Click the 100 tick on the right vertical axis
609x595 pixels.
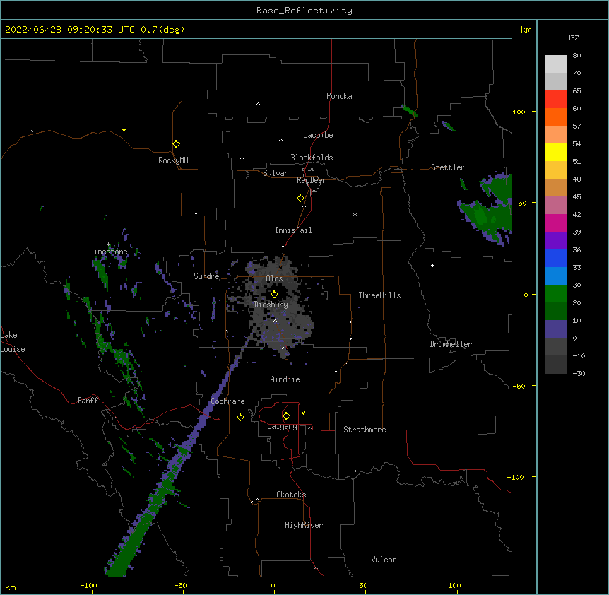(x=519, y=112)
